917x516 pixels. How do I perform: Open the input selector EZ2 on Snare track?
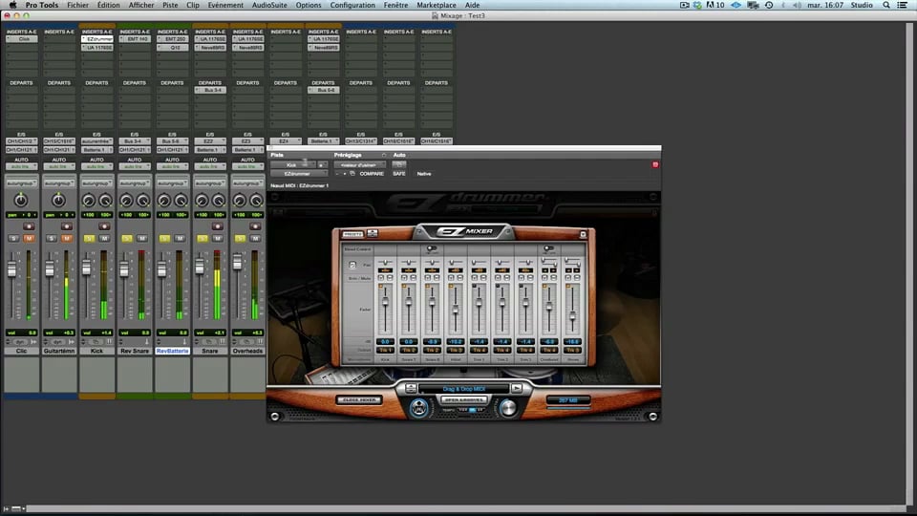210,141
